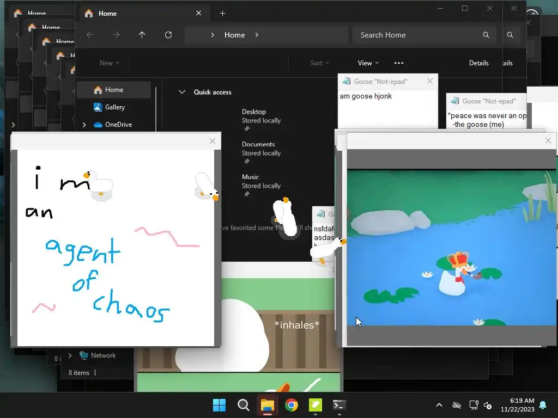Viewport: 558px width, 418px height.
Task: Click the "peace was never an op" notepad text
Action: 487,115
